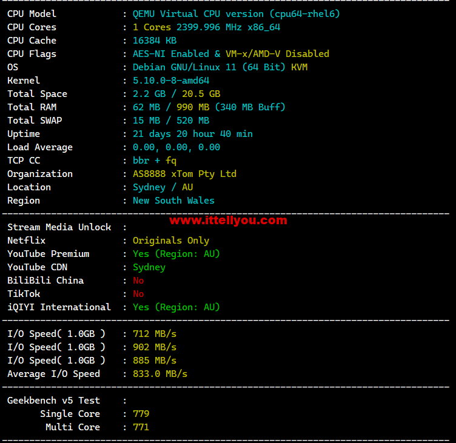Click the TikTok No result
Image resolution: width=456 pixels, height=443 pixels.
coord(138,294)
